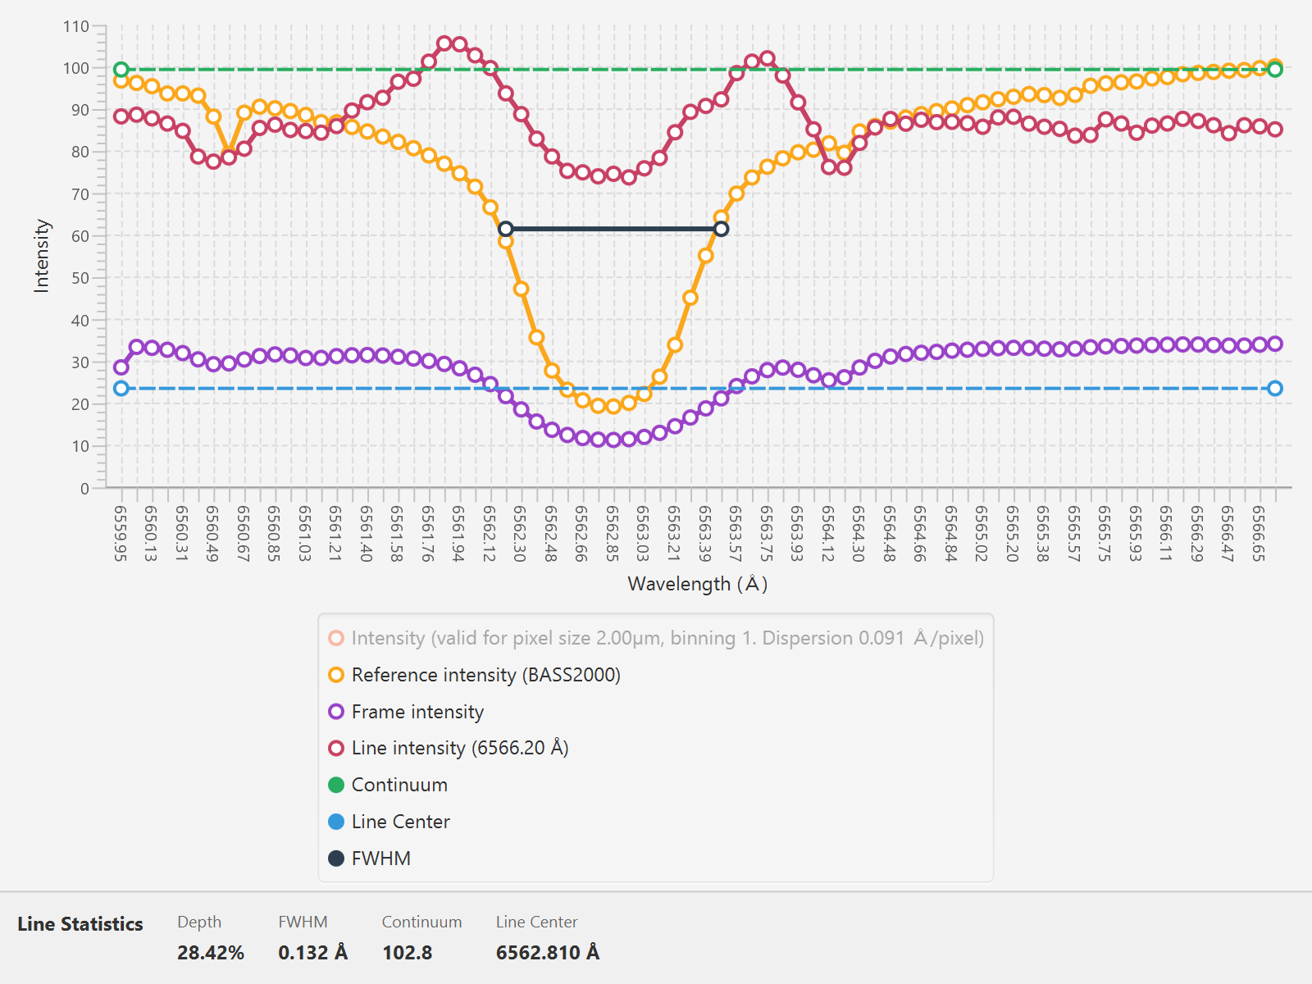The width and height of the screenshot is (1312, 984).
Task: Click the Reference intensity (BASS2000) legend marker
Action: [336, 675]
